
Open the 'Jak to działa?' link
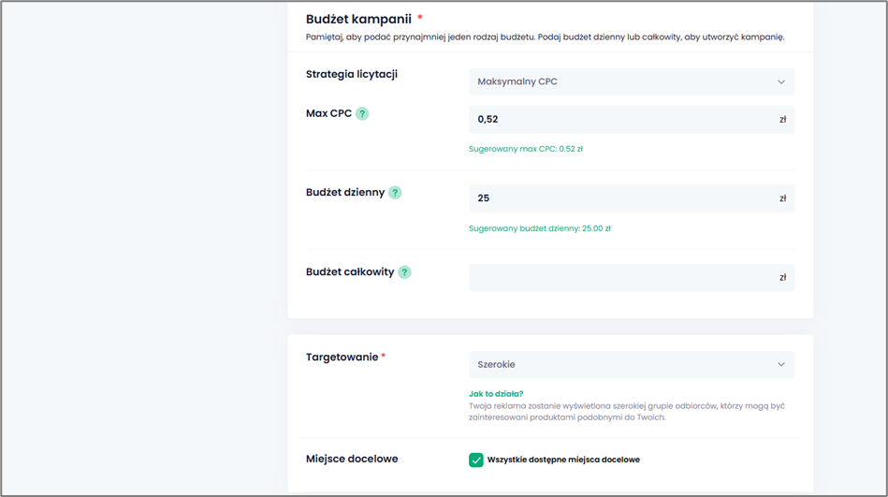pos(496,394)
